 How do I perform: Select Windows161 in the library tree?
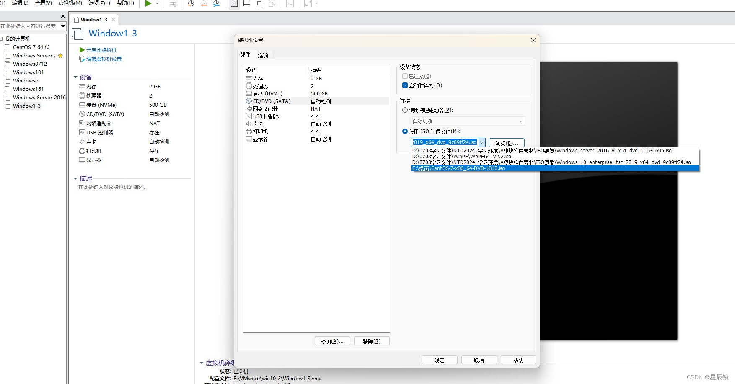coord(28,89)
